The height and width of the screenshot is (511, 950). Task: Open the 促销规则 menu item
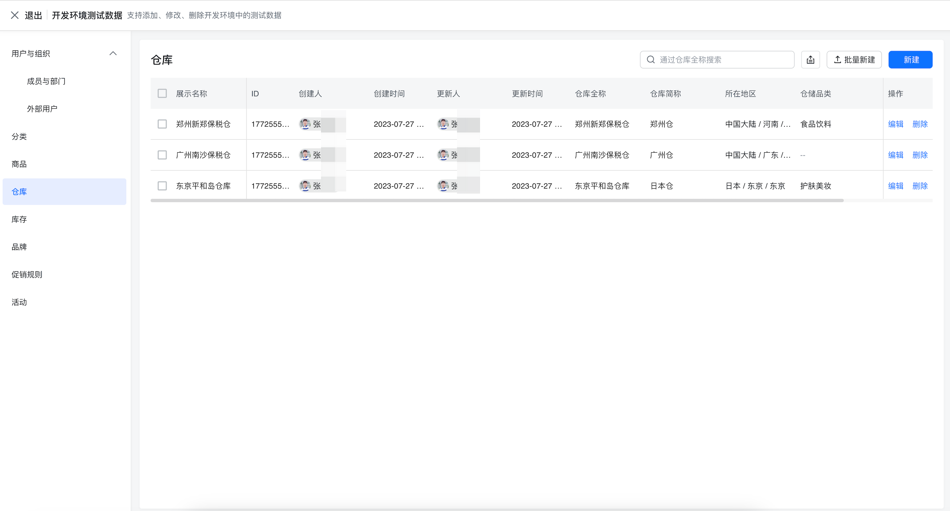pyautogui.click(x=27, y=275)
